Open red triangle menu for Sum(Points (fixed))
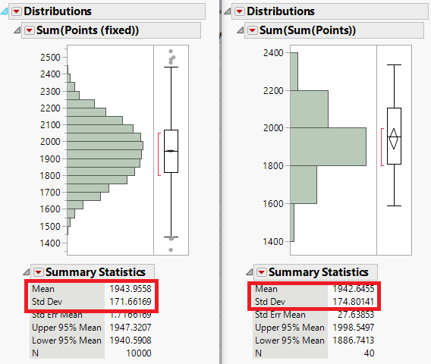Image resolution: width=431 pixels, height=364 pixels. [30, 30]
